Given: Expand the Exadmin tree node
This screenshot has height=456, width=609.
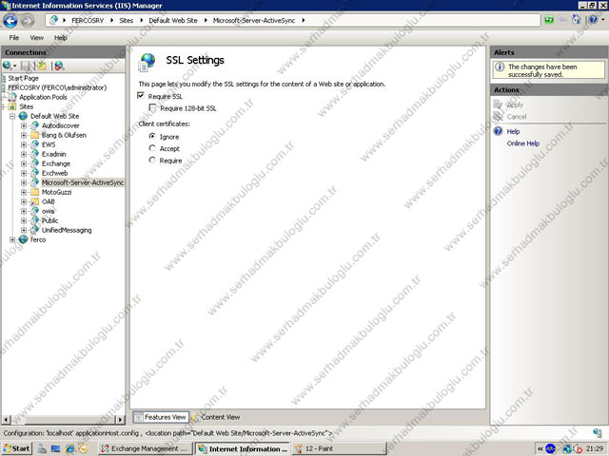Looking at the screenshot, I should click(24, 154).
